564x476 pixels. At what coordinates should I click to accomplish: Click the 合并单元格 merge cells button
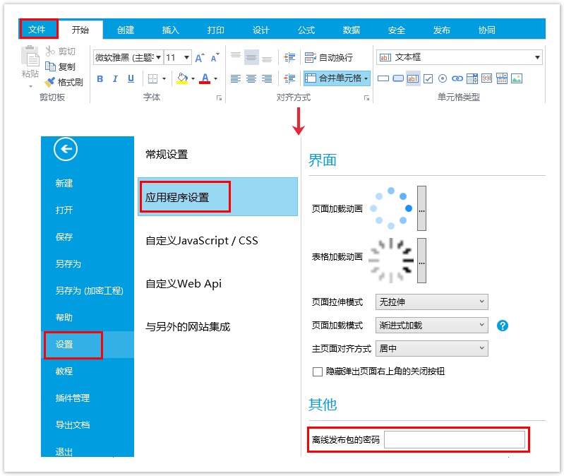337,78
